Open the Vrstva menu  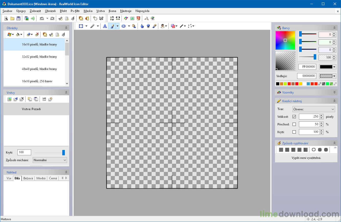101,11
